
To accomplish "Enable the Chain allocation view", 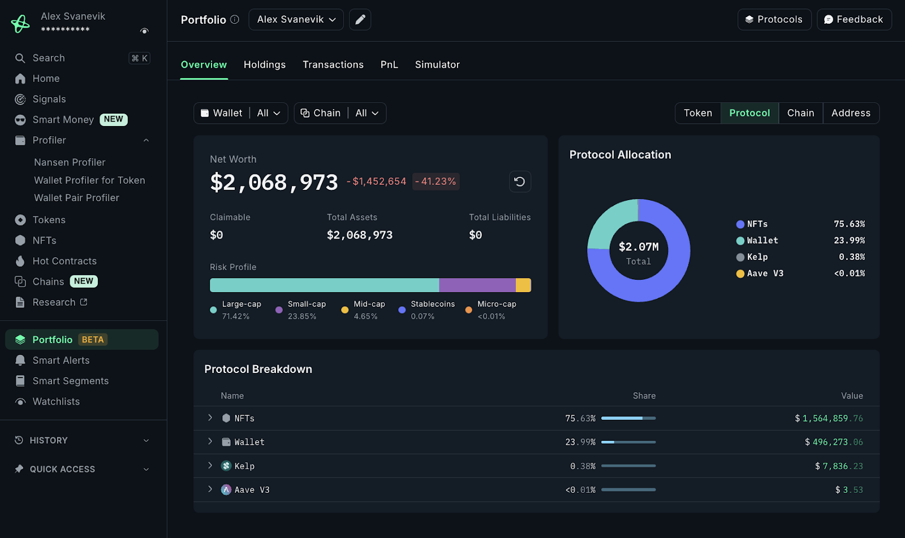I will tap(800, 113).
